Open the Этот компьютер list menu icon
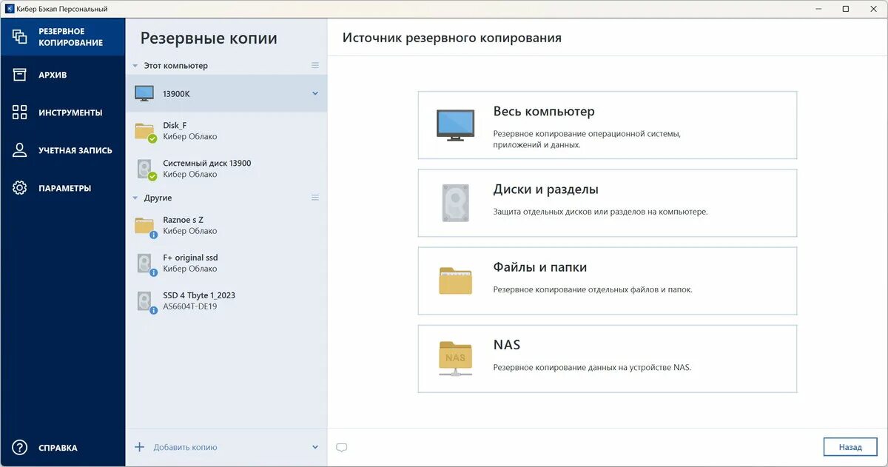The image size is (888, 467). coord(315,66)
